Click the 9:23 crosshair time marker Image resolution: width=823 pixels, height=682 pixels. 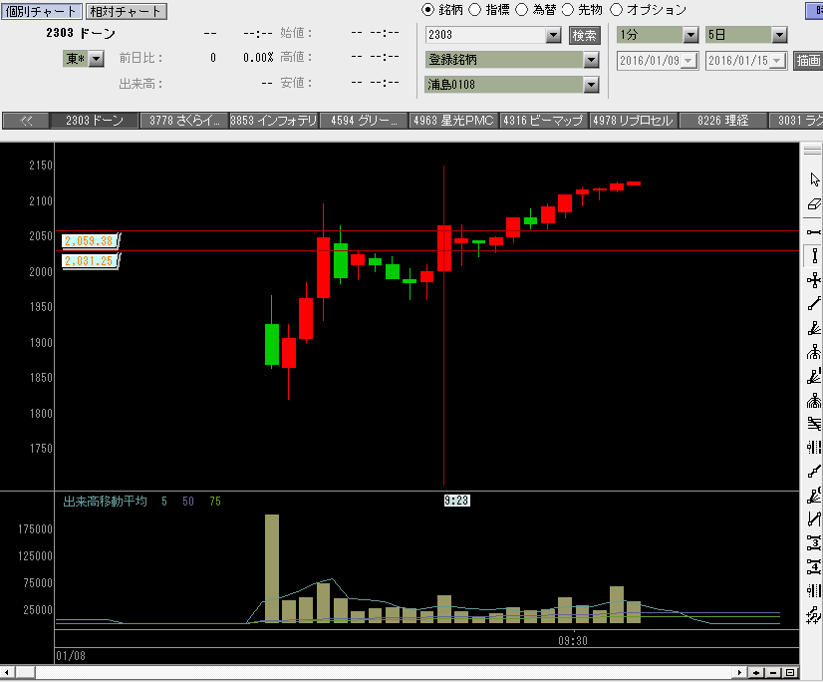pyautogui.click(x=456, y=501)
